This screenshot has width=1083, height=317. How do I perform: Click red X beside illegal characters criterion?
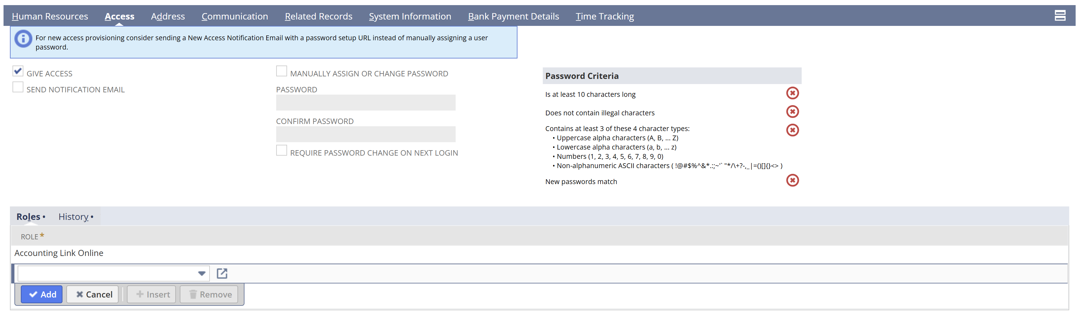coord(792,112)
